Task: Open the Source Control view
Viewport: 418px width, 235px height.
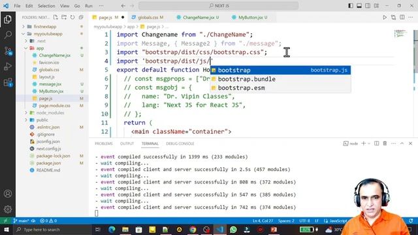Action: [8, 51]
